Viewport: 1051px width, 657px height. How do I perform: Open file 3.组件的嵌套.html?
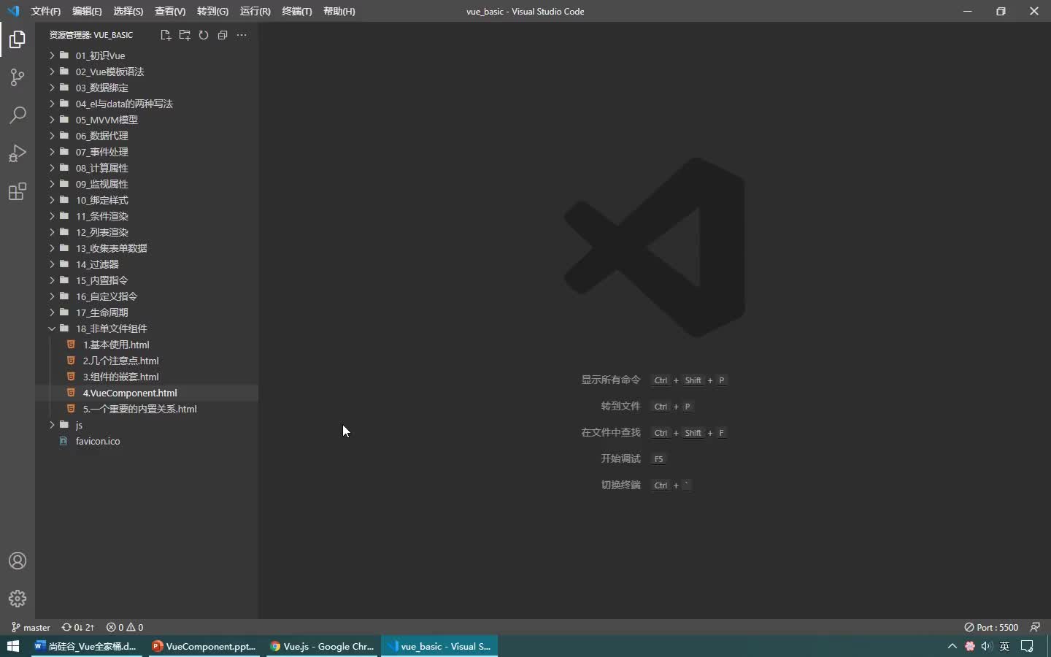tap(147, 377)
